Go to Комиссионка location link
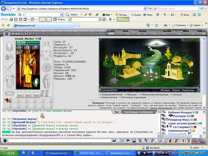The height and width of the screenshot is (156, 208). pos(110,97)
